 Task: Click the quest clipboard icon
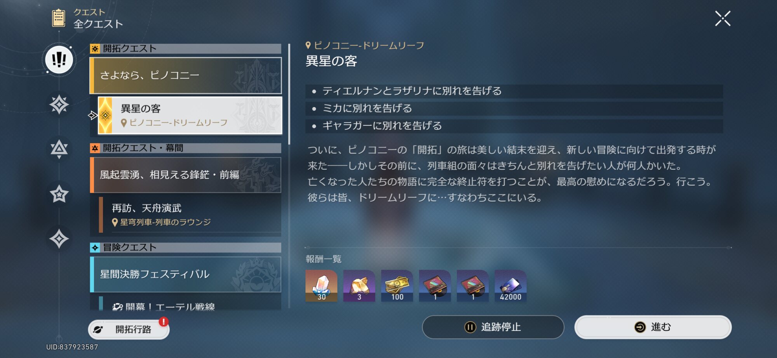(59, 18)
